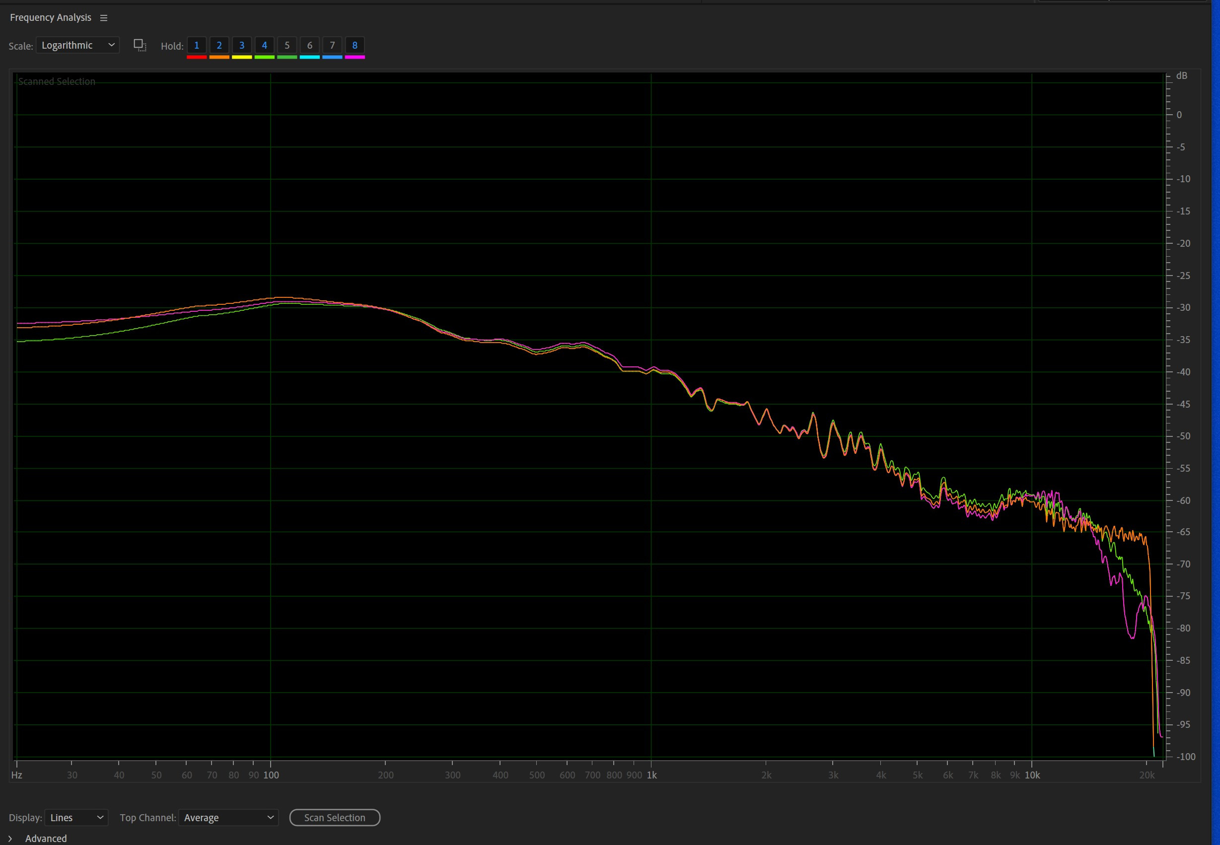Expand the Advanced section
1220x845 pixels.
pyautogui.click(x=10, y=838)
